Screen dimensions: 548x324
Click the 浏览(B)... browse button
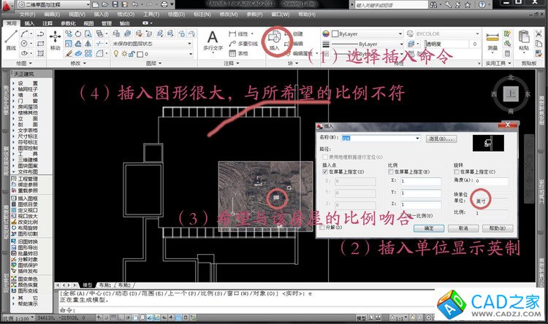coord(441,139)
